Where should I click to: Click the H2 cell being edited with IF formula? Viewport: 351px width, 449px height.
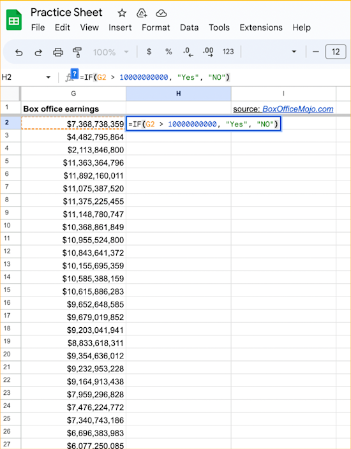point(204,124)
